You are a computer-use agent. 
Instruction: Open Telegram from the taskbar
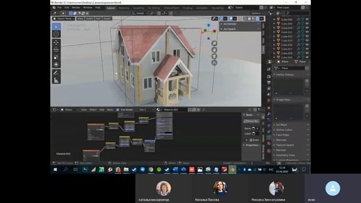click(143, 170)
